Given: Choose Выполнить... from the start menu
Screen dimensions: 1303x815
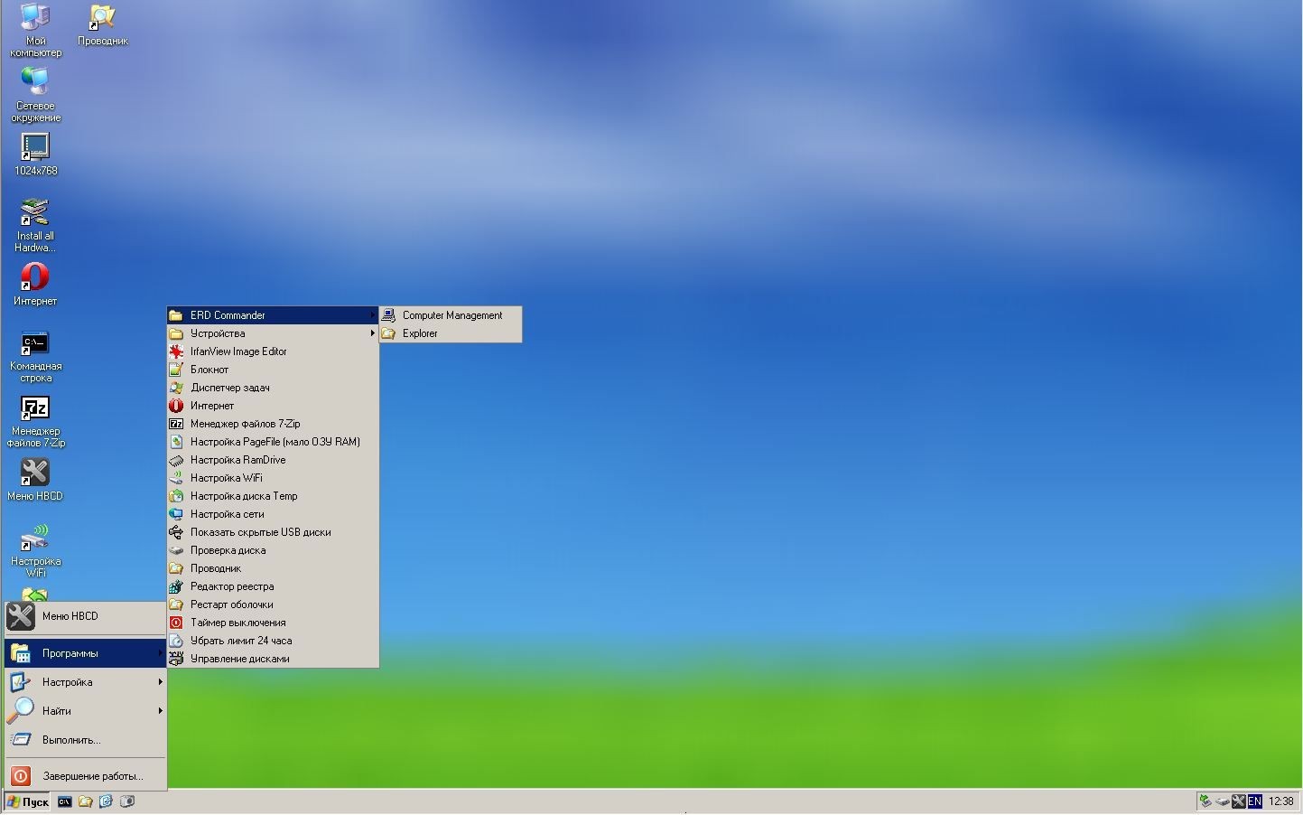Looking at the screenshot, I should click(86, 740).
